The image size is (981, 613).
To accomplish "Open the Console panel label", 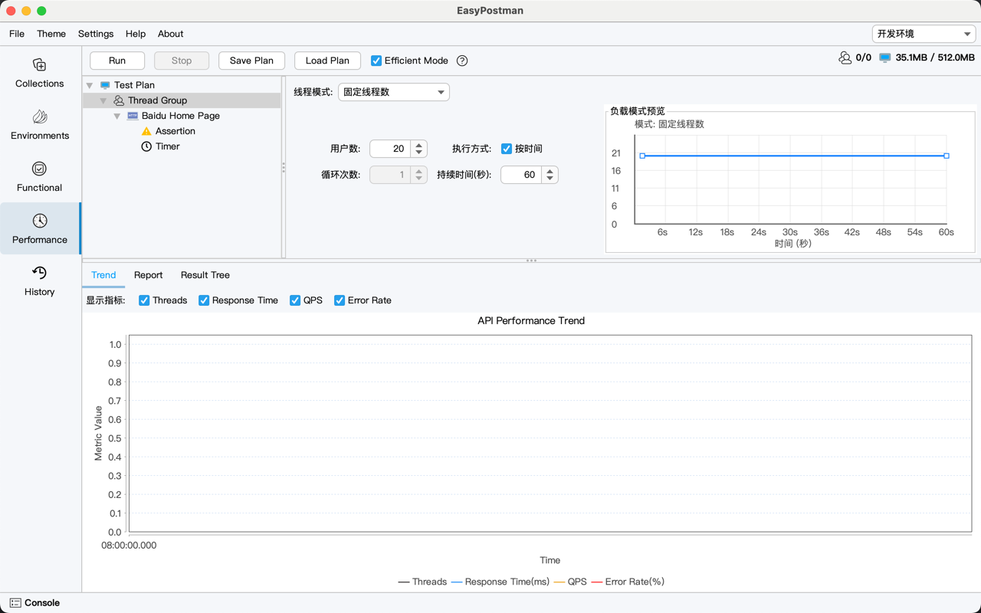I will click(42, 603).
